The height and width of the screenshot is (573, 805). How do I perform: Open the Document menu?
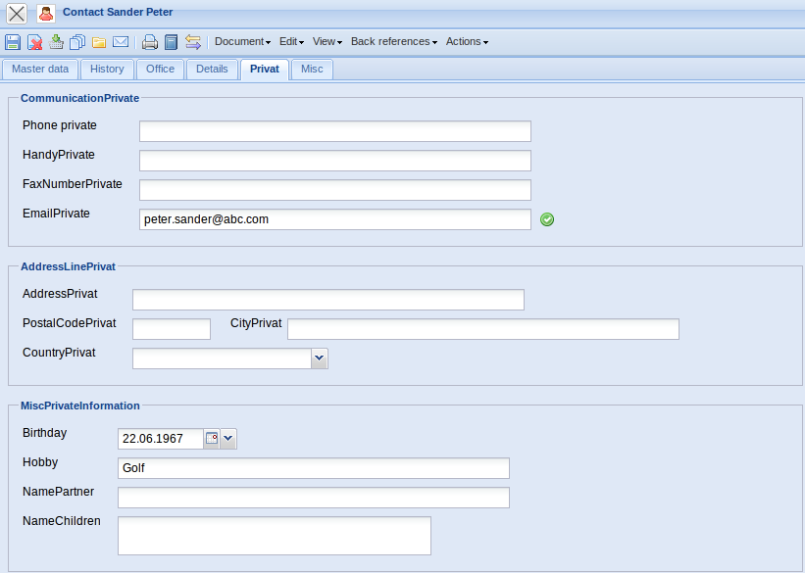(242, 42)
